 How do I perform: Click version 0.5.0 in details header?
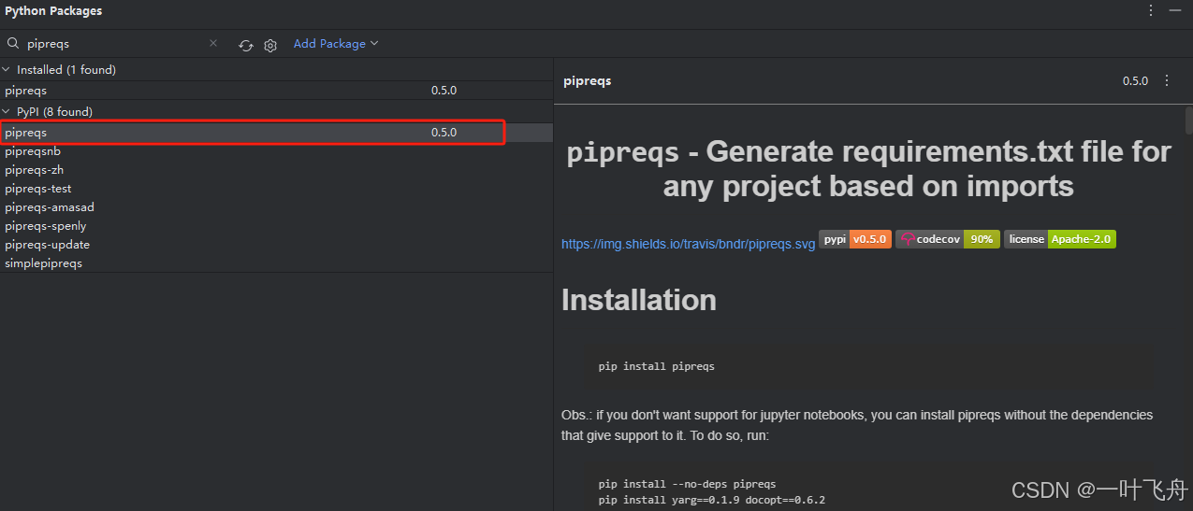pyautogui.click(x=1135, y=81)
